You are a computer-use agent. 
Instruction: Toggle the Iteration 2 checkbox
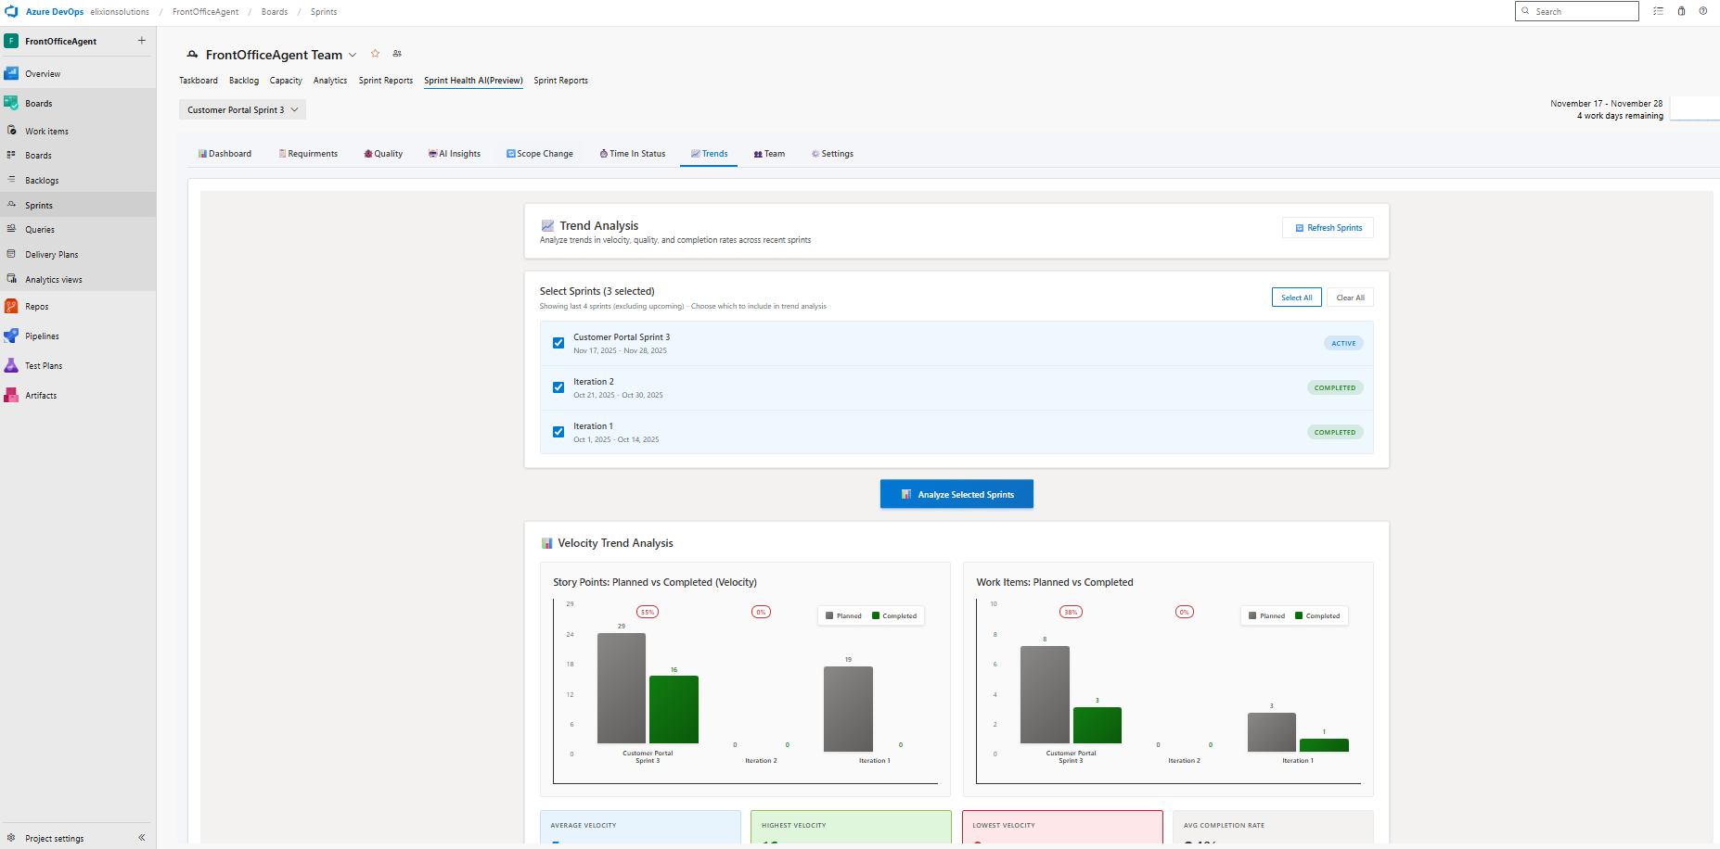[558, 387]
